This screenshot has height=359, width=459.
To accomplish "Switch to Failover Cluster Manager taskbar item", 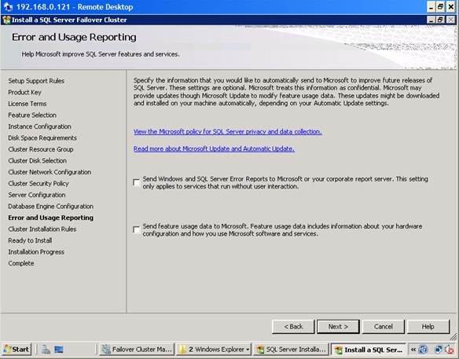I will (x=137, y=350).
